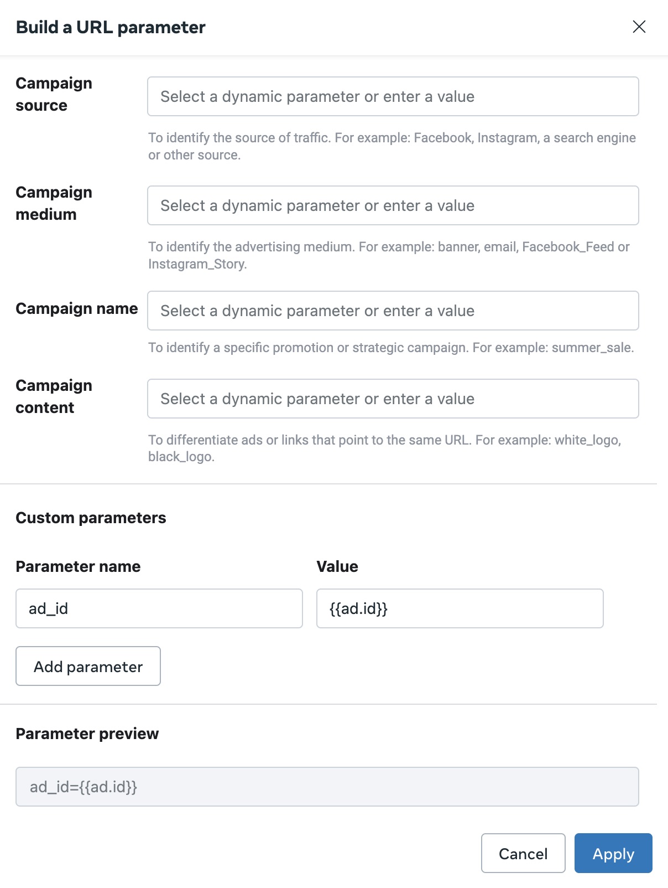Click the {{ad.id}} value input box
The image size is (668, 888).
point(459,608)
